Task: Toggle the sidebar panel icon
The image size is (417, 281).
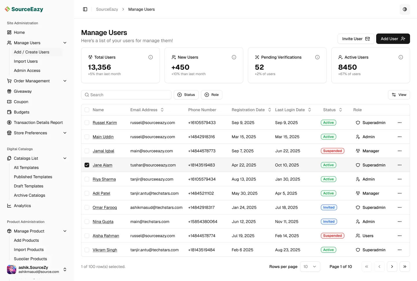Action: coord(85,9)
